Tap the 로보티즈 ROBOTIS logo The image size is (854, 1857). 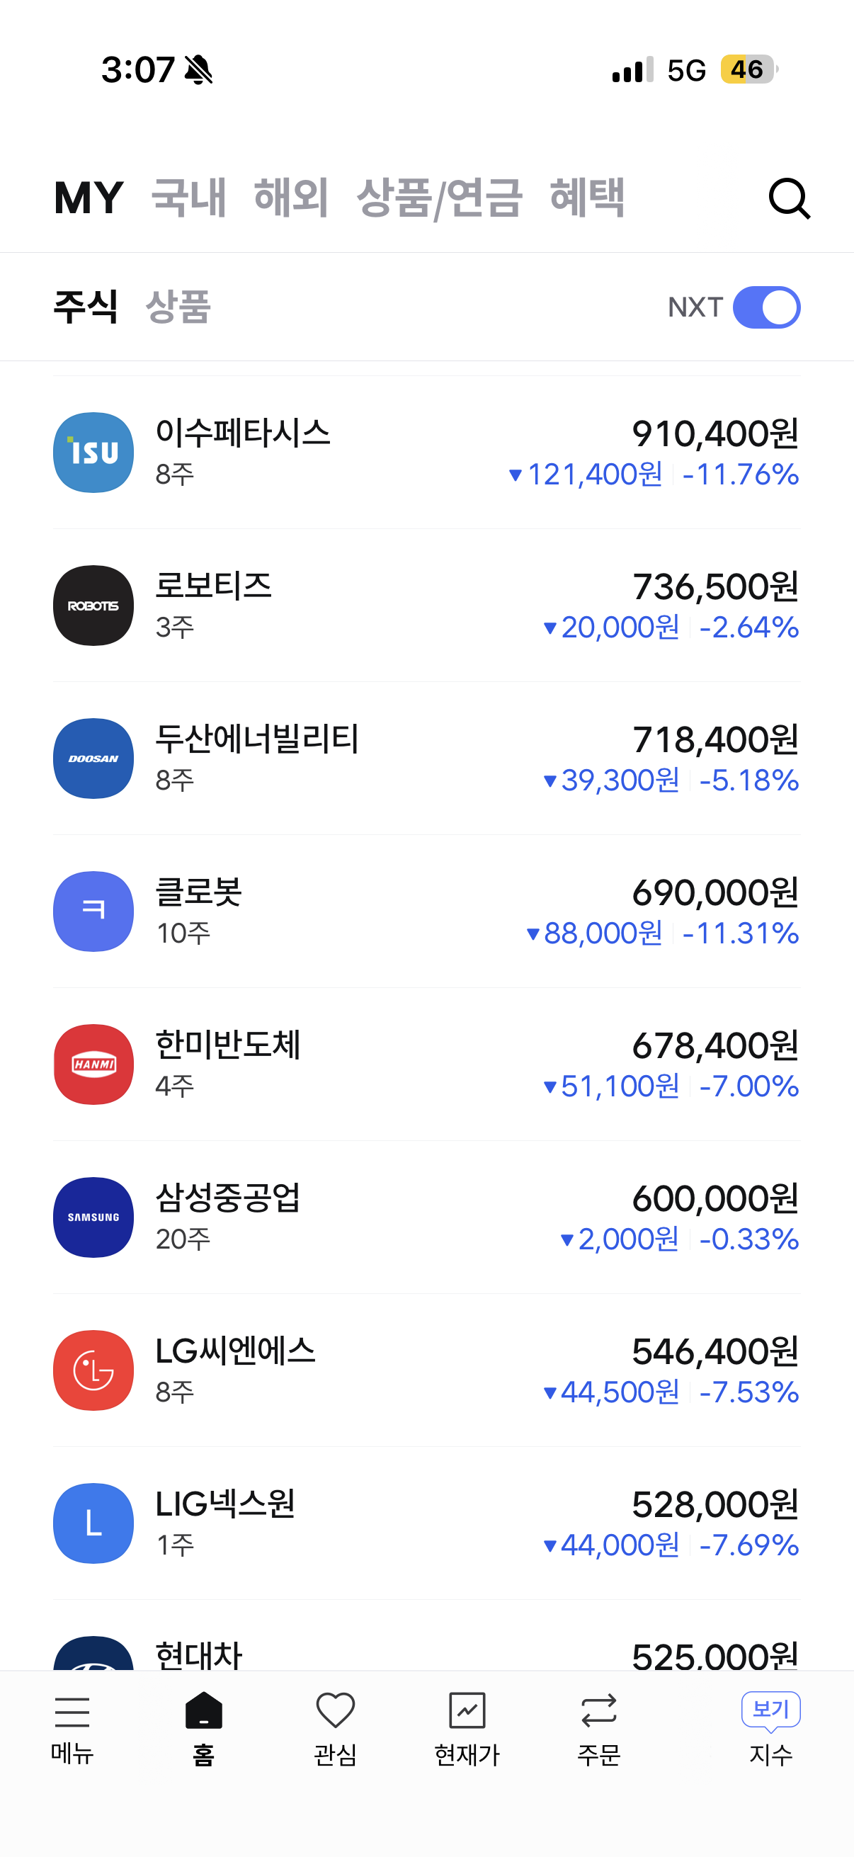pos(93,606)
